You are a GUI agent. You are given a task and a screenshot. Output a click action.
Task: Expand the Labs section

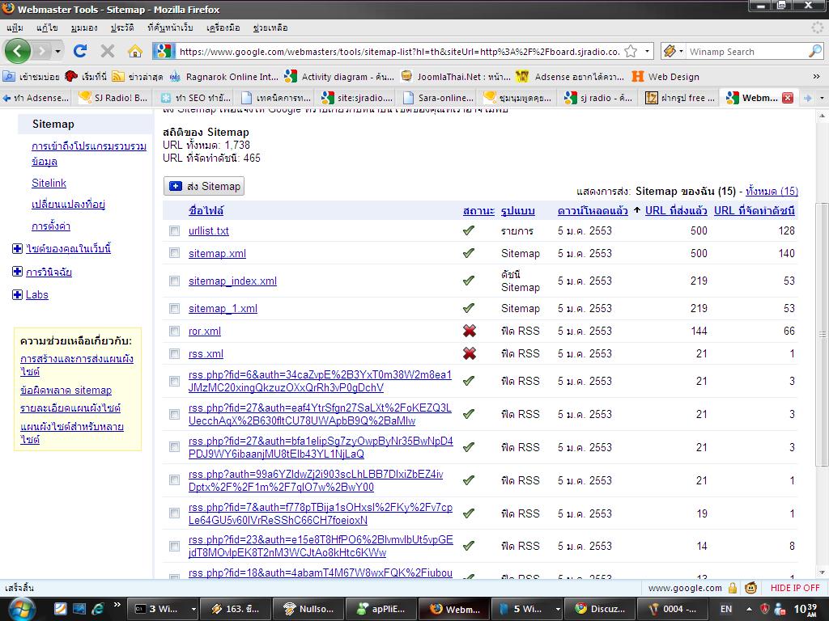click(18, 294)
